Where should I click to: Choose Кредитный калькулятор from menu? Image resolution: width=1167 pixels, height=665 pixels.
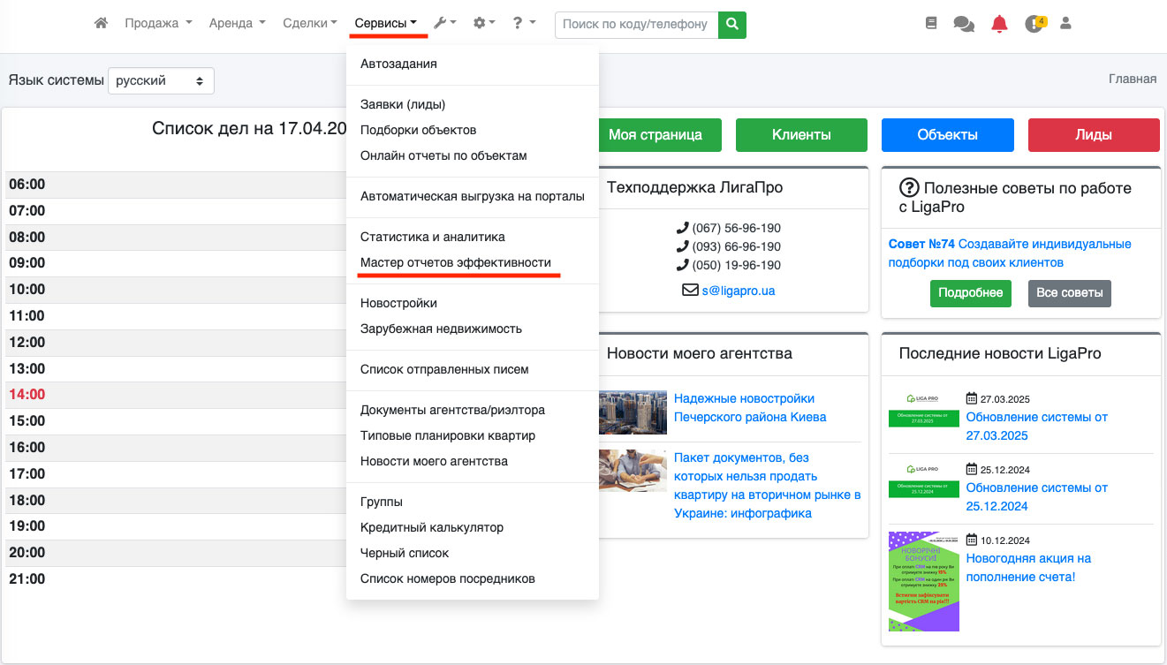click(x=431, y=527)
